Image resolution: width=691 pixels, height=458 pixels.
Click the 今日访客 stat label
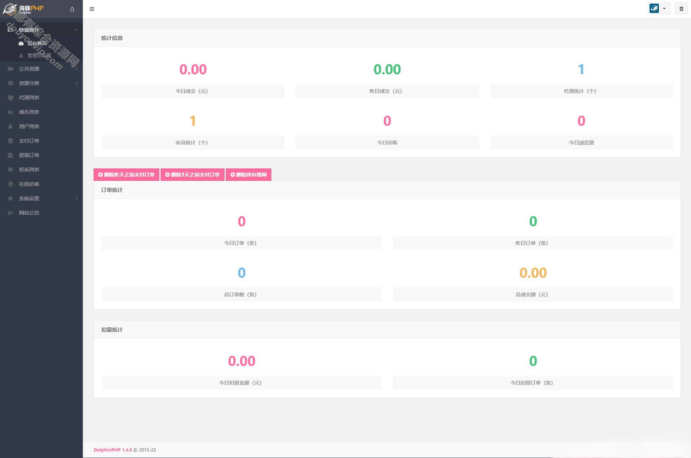tap(387, 143)
